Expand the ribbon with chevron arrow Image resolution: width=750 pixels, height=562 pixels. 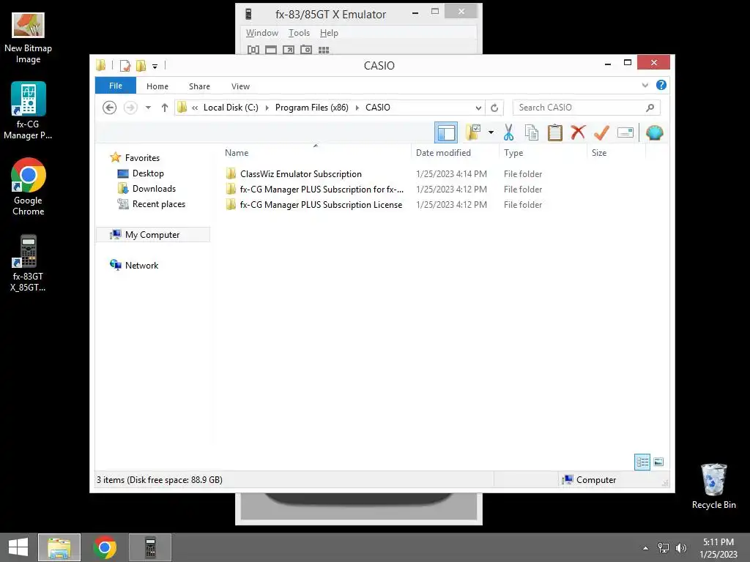(645, 85)
